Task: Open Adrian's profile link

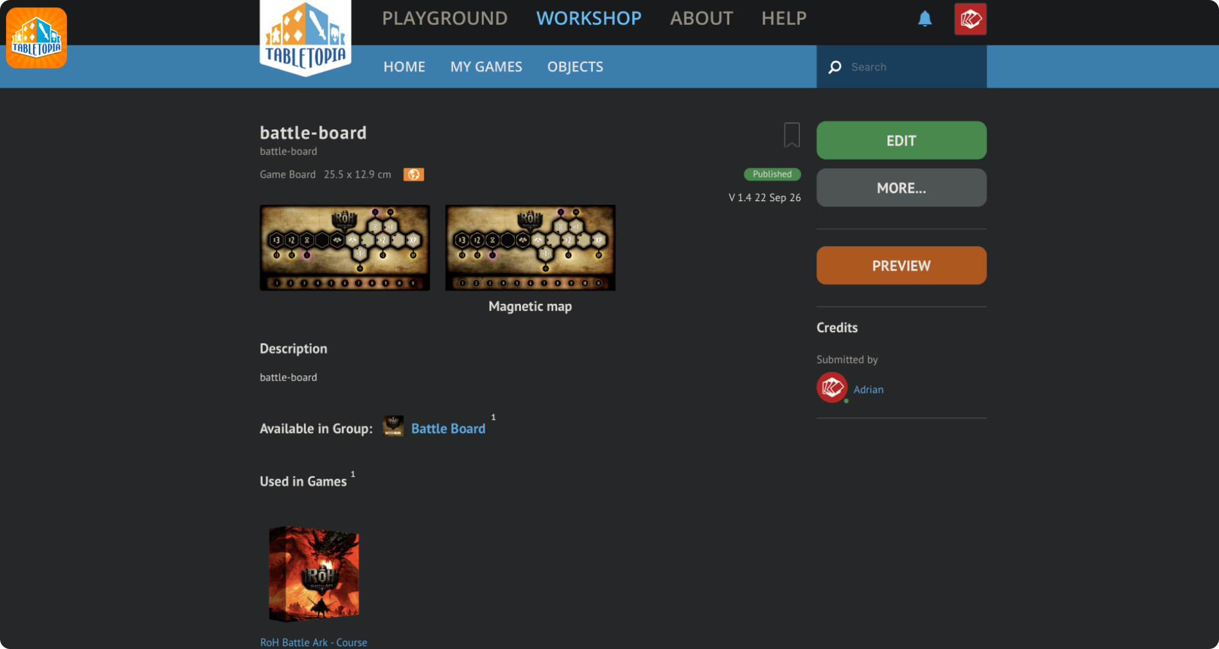Action: coord(868,389)
